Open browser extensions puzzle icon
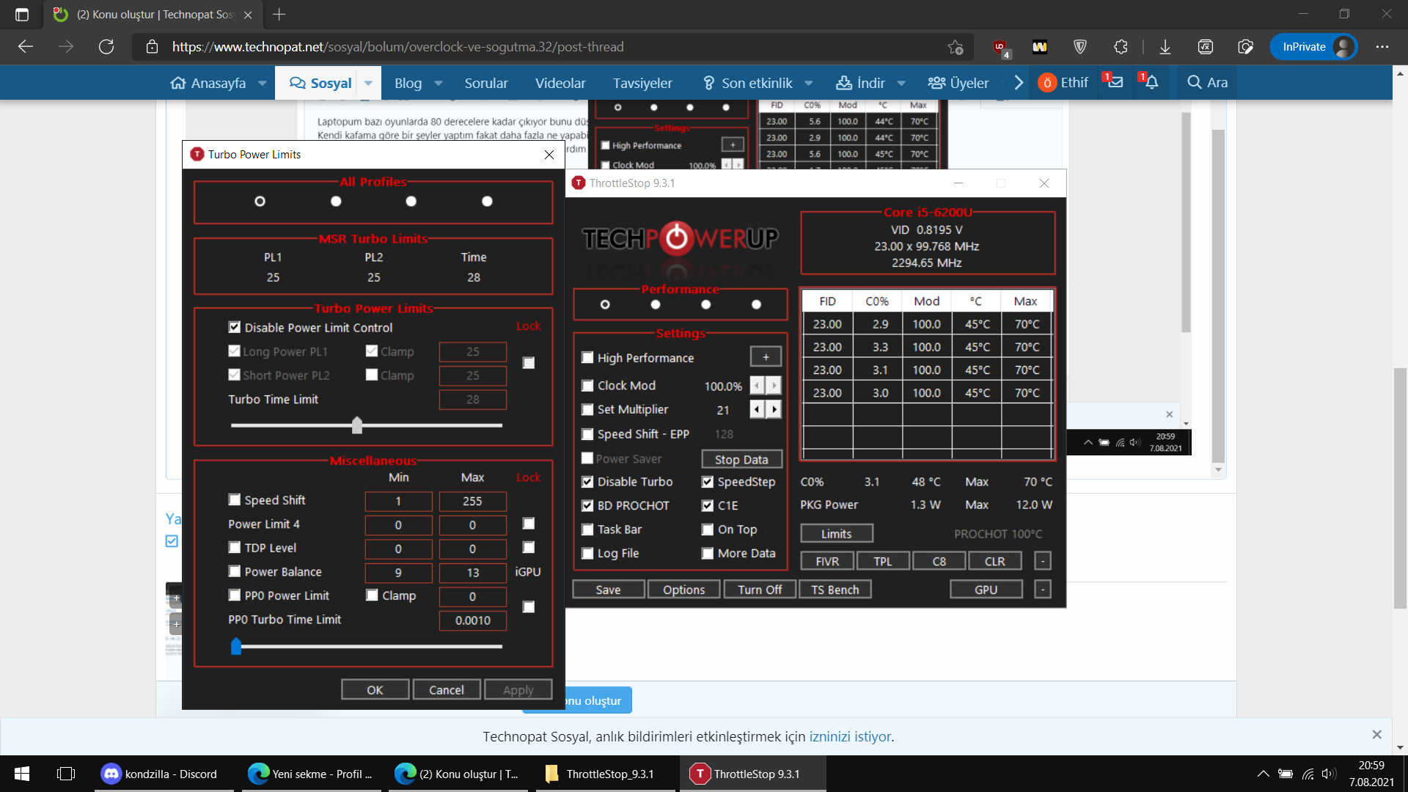Image resolution: width=1408 pixels, height=792 pixels. pyautogui.click(x=1121, y=47)
